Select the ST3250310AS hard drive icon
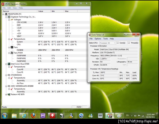 pyautogui.click(x=9, y=75)
